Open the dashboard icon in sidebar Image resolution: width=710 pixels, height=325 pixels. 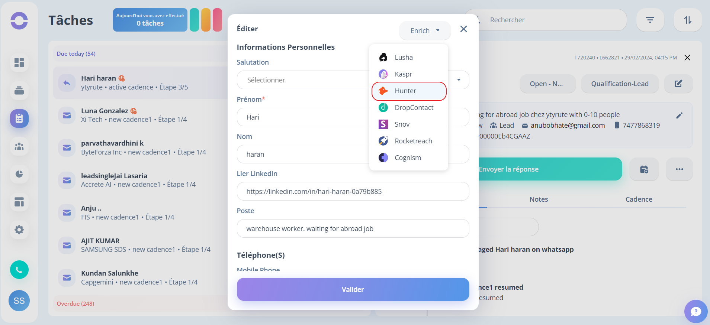point(19,62)
